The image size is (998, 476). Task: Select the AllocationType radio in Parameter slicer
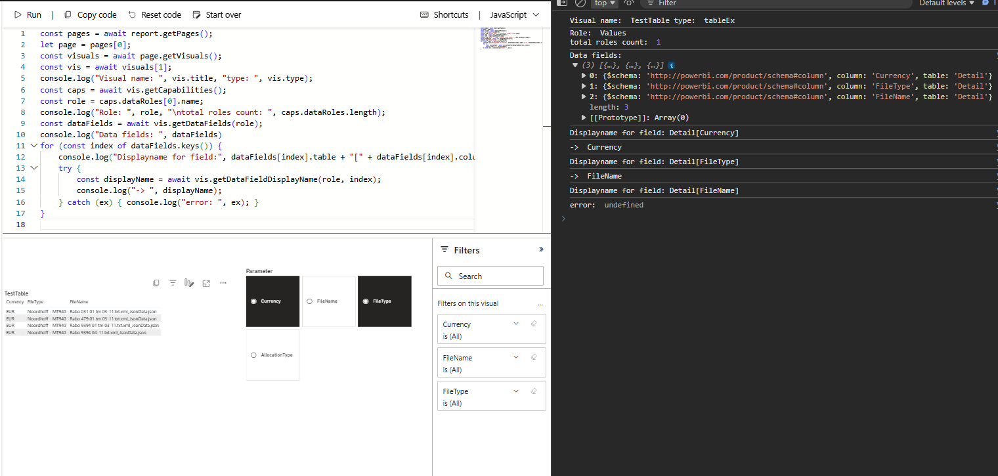pyautogui.click(x=254, y=355)
